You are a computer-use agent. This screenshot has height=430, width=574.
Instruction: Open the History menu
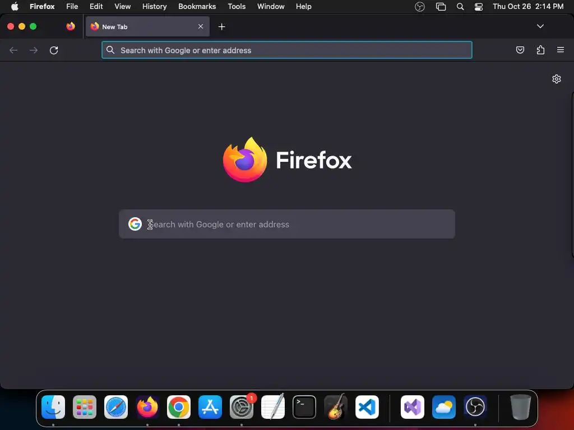click(x=155, y=6)
